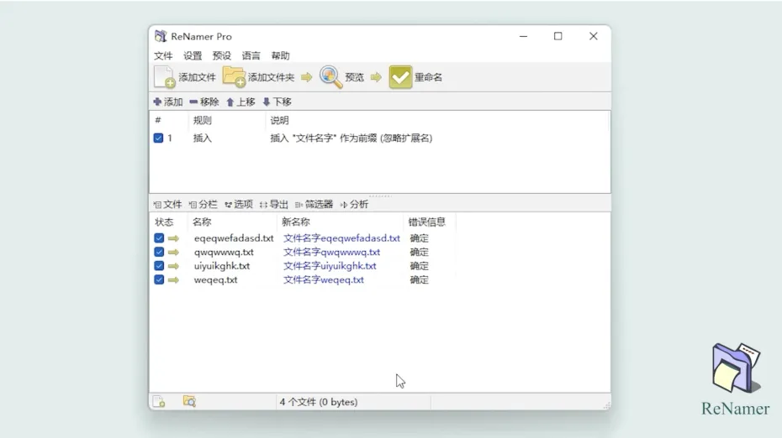This screenshot has height=438, width=782.
Task: Click new name 文件名字uiyuikghk.txt
Action: pos(330,266)
